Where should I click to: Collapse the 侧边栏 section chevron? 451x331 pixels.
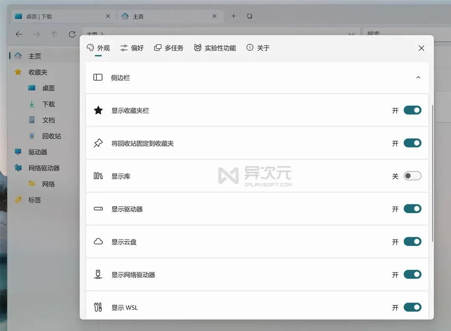(418, 77)
